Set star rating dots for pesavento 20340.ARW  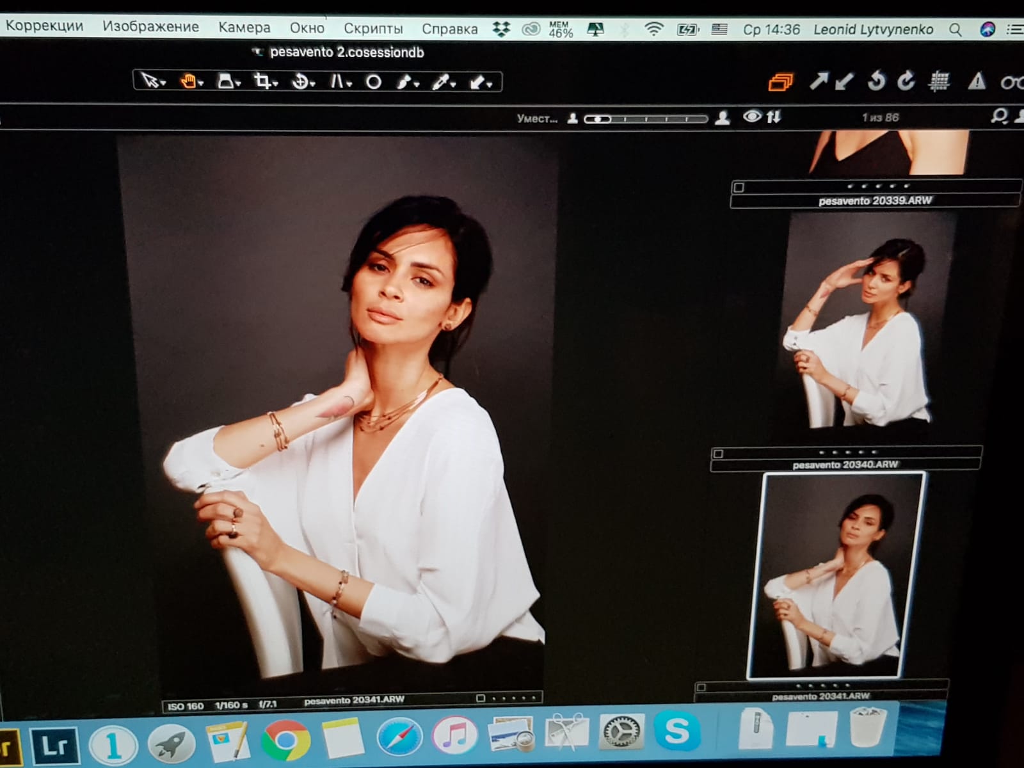click(x=847, y=452)
